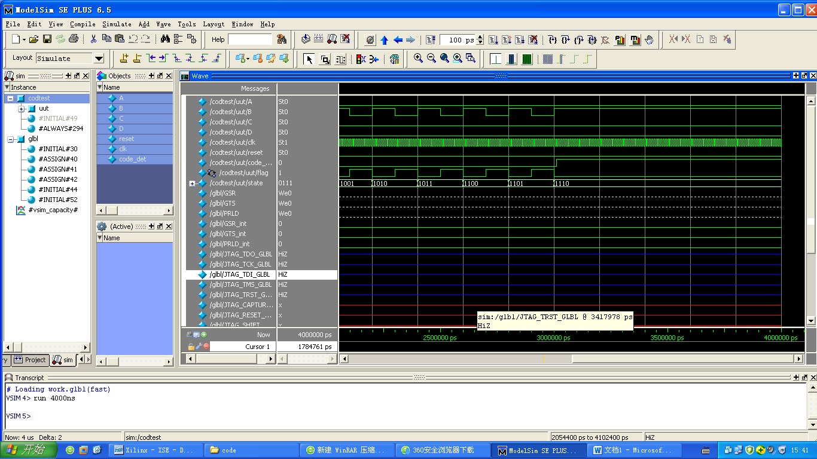
Task: Collapse the codtest instance tree node
Action: point(10,98)
